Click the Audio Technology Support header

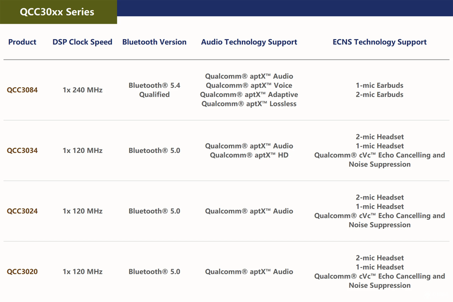tap(249, 42)
